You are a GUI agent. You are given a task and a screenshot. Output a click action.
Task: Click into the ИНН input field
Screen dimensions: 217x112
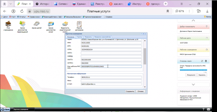(111, 43)
